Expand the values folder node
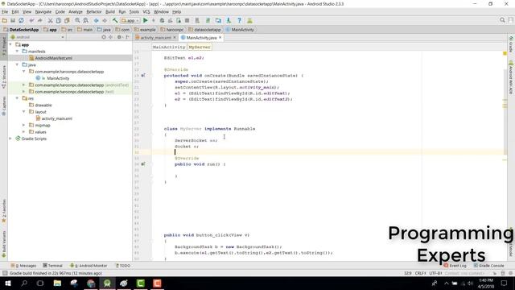Image resolution: width=515 pixels, height=290 pixels. pyautogui.click(x=24, y=132)
